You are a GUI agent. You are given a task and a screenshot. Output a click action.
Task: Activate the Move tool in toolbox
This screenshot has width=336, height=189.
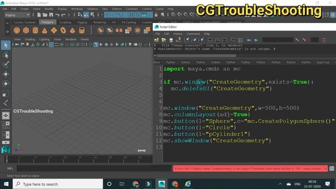[x=6, y=74]
